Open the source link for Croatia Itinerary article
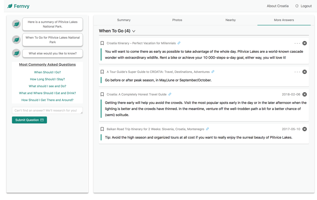317x200 pixels. [179, 43]
